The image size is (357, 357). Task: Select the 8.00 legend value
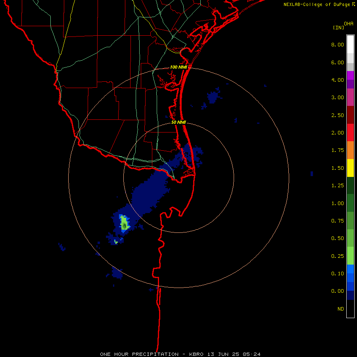click(x=338, y=44)
